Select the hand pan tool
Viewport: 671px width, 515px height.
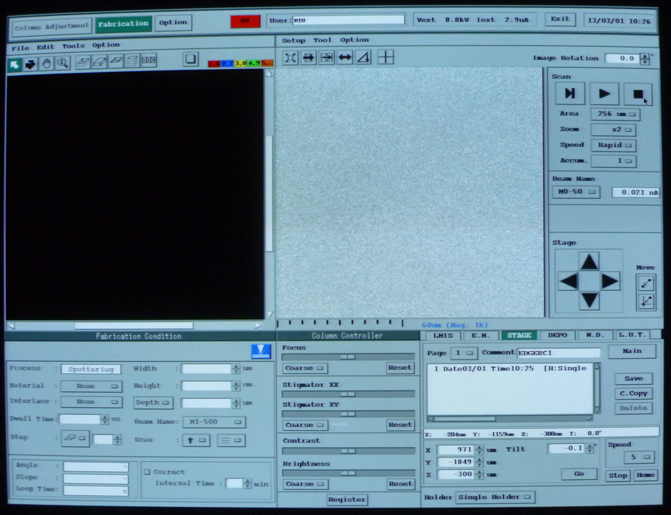coord(46,64)
